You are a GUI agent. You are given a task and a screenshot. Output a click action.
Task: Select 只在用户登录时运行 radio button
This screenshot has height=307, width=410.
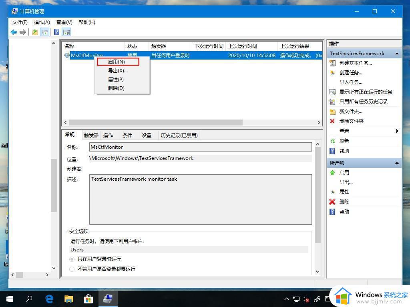[72, 259]
